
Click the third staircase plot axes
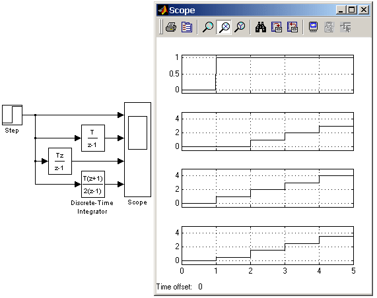pyautogui.click(x=267, y=189)
